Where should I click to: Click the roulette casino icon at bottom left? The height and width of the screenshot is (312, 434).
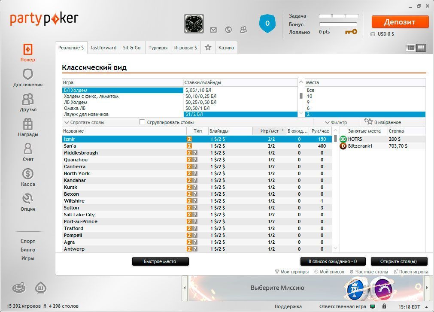click(x=19, y=288)
